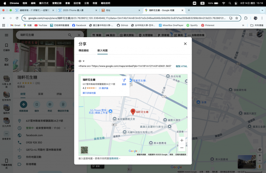Click the 查看更多 sidebar button
266x173 pixels.
pyautogui.click(x=6, y=136)
